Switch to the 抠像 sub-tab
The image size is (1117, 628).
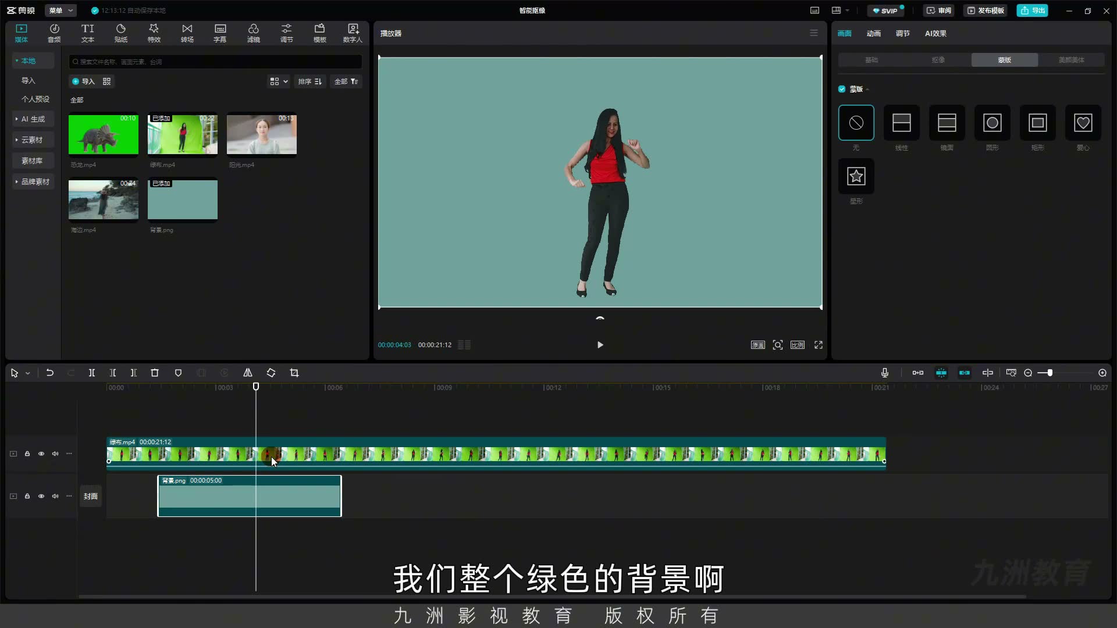938,60
